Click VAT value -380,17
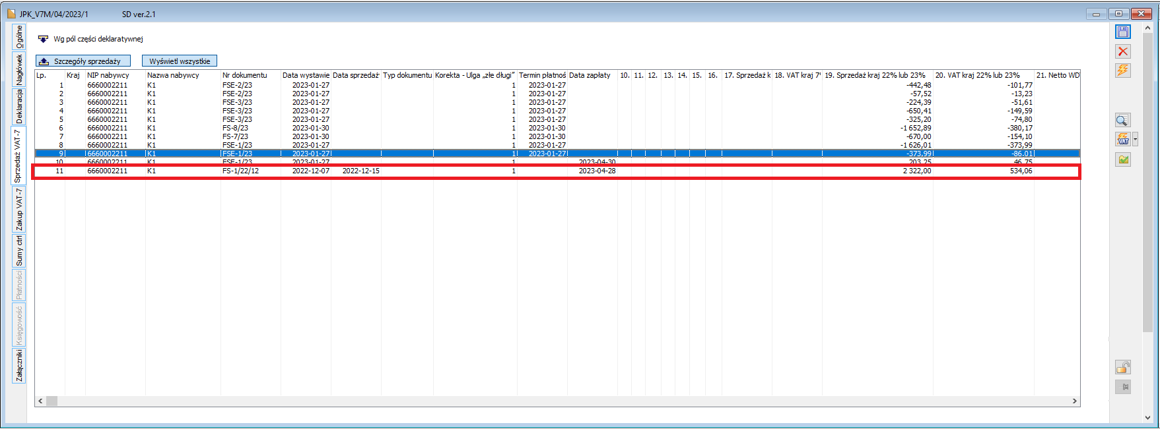This screenshot has height=429, width=1160. click(x=1020, y=128)
